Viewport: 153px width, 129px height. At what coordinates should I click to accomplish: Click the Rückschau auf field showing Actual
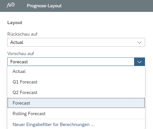[x=76, y=42]
